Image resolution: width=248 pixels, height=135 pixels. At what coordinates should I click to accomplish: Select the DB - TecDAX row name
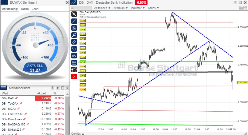10,104
